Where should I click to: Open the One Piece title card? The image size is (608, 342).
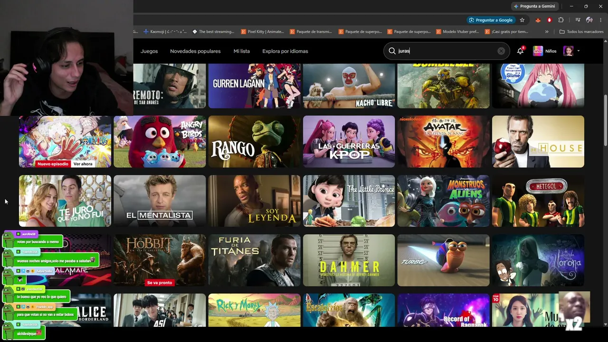coord(65,142)
